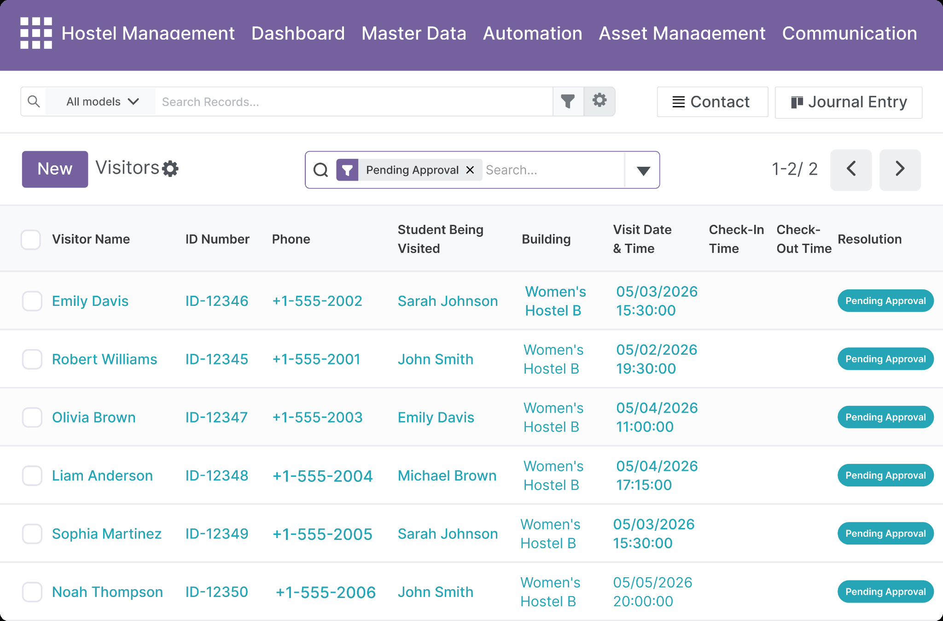Click visit date 05/02/2026 19:30:00
943x621 pixels.
tap(657, 359)
